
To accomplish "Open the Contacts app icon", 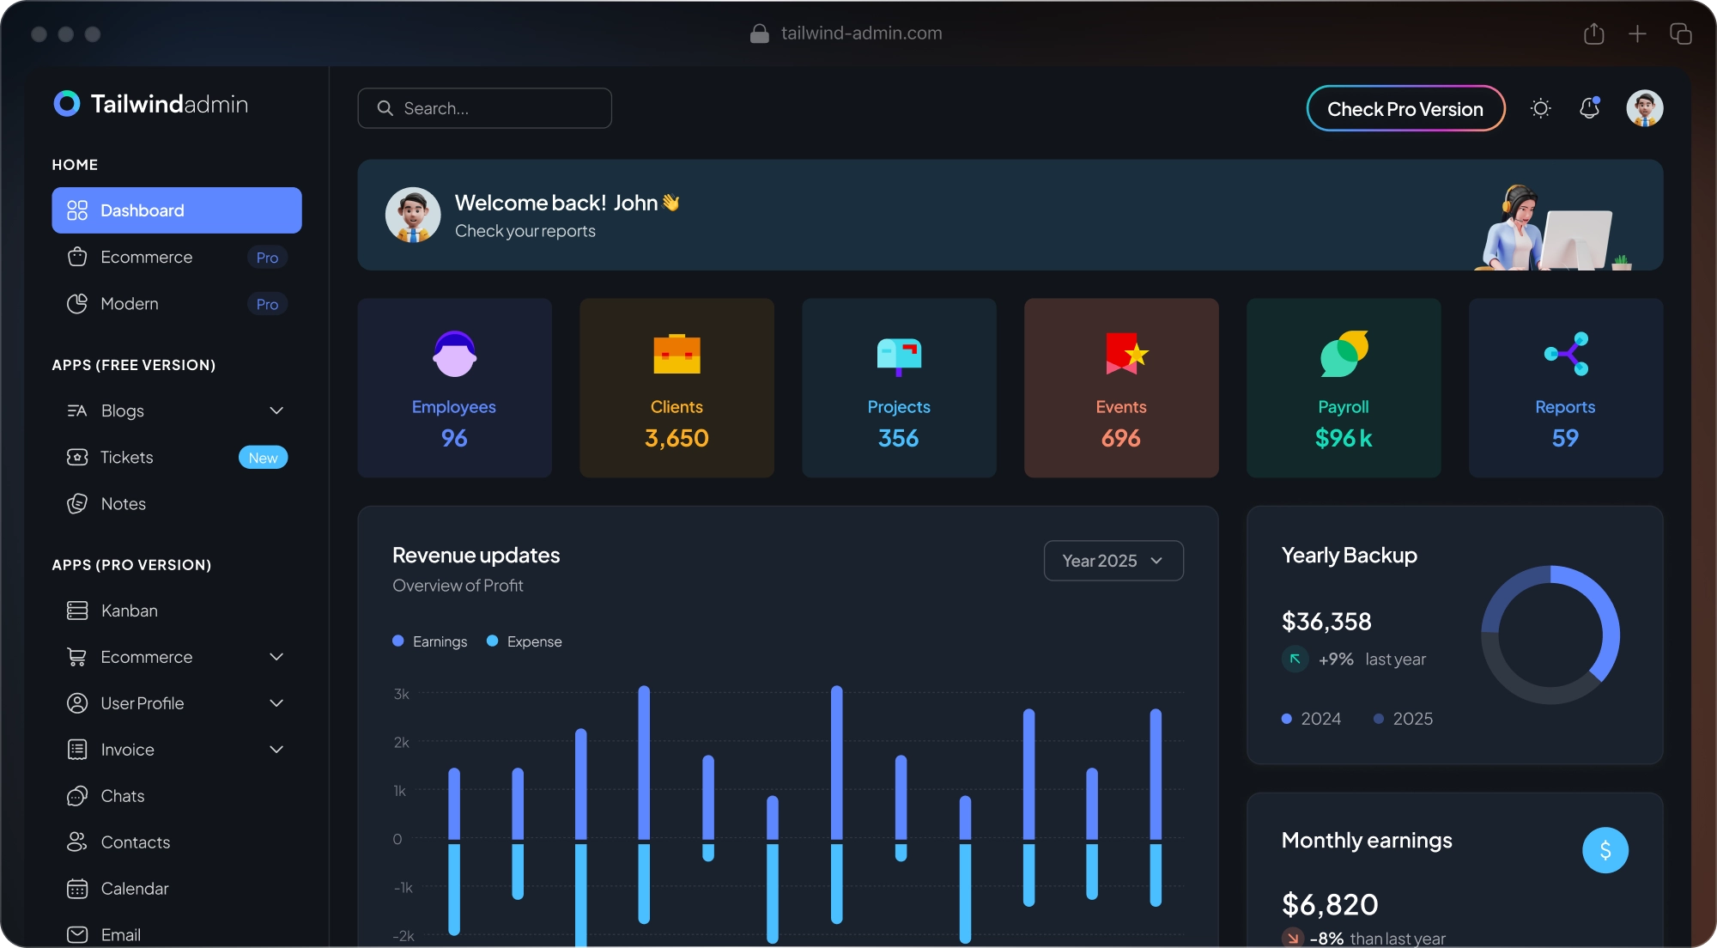I will pos(77,842).
